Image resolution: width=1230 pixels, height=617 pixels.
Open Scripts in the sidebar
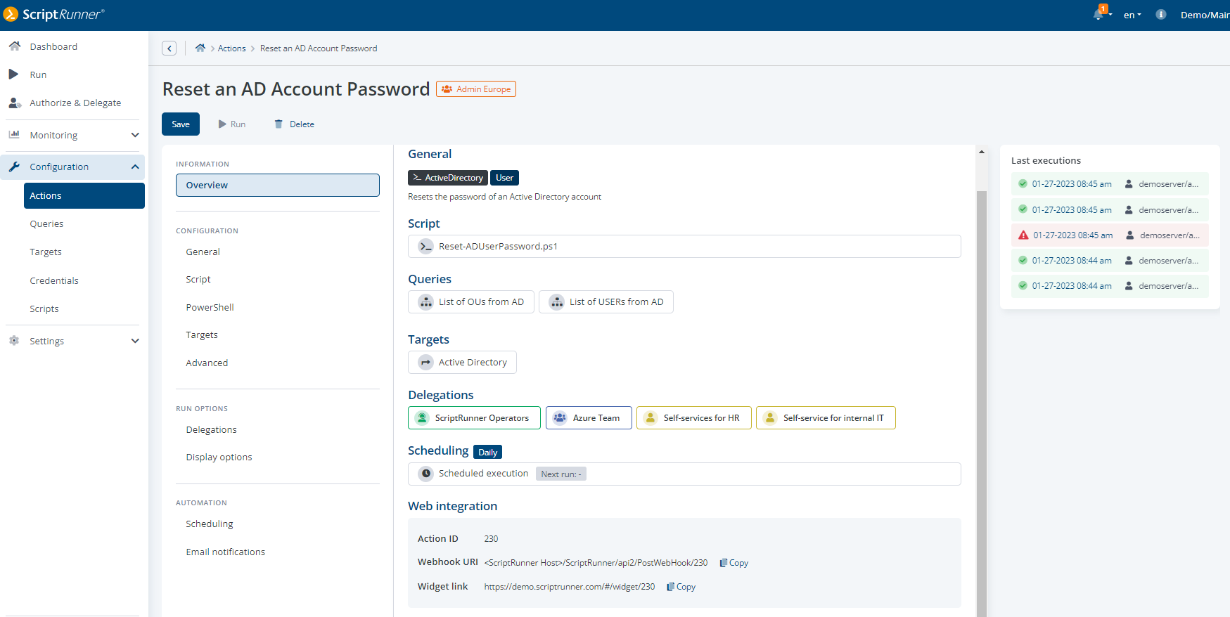44,308
